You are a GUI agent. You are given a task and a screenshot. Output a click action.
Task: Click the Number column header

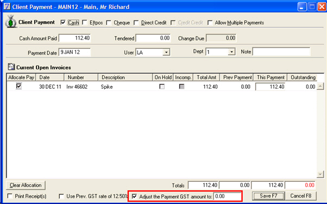click(x=81, y=77)
